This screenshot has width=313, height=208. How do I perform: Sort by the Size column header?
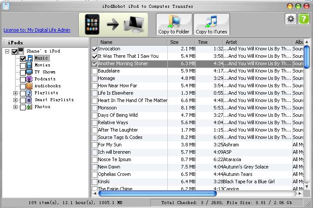(x=181, y=42)
